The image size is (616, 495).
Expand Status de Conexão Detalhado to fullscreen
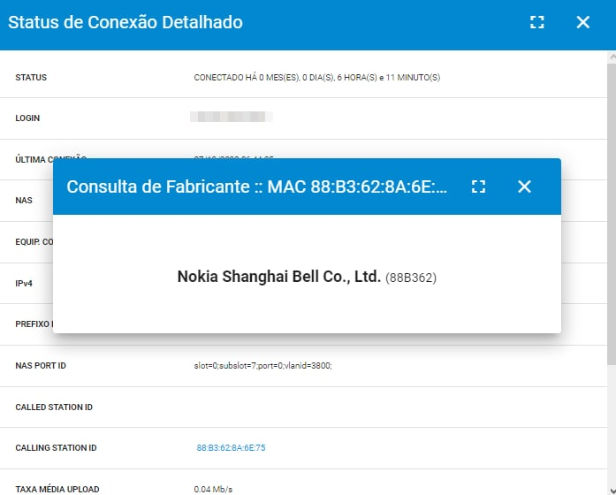(x=536, y=23)
